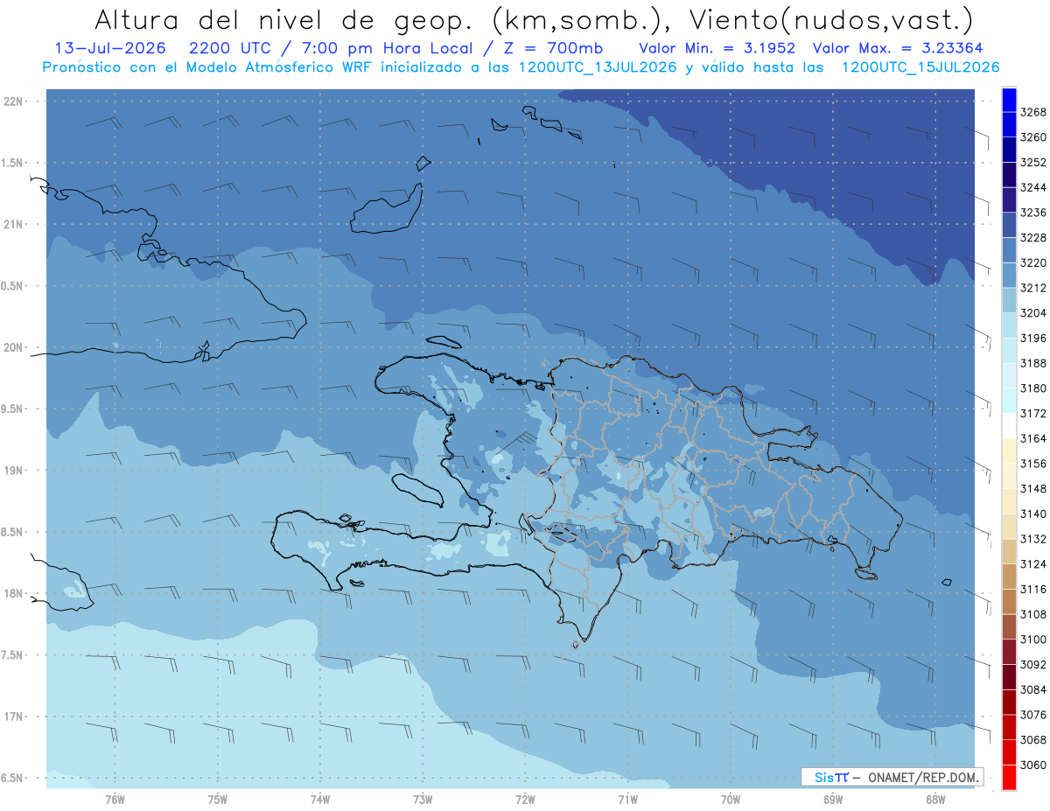Click the "1200UTC_15JUL2026" valid-until timestamp

point(920,67)
